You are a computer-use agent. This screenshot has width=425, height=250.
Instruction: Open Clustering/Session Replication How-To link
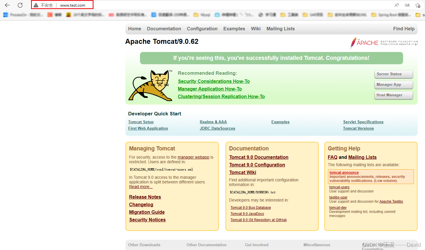[221, 96]
